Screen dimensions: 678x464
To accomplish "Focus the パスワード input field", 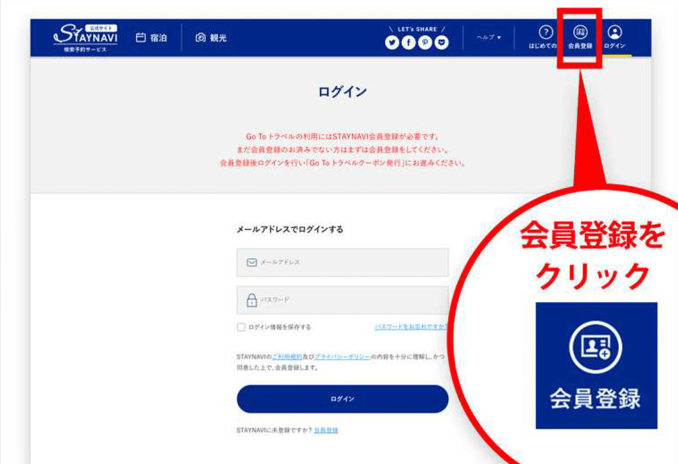I will click(x=343, y=300).
